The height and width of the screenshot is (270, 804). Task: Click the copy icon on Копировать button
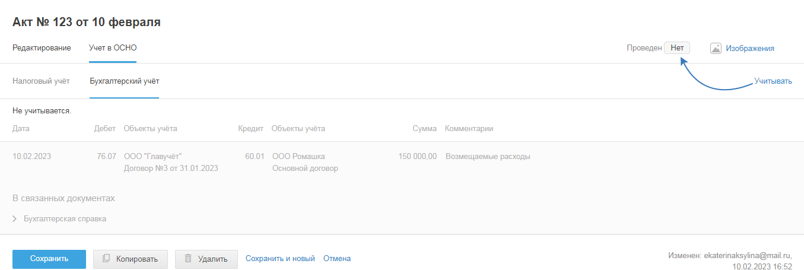point(106,259)
